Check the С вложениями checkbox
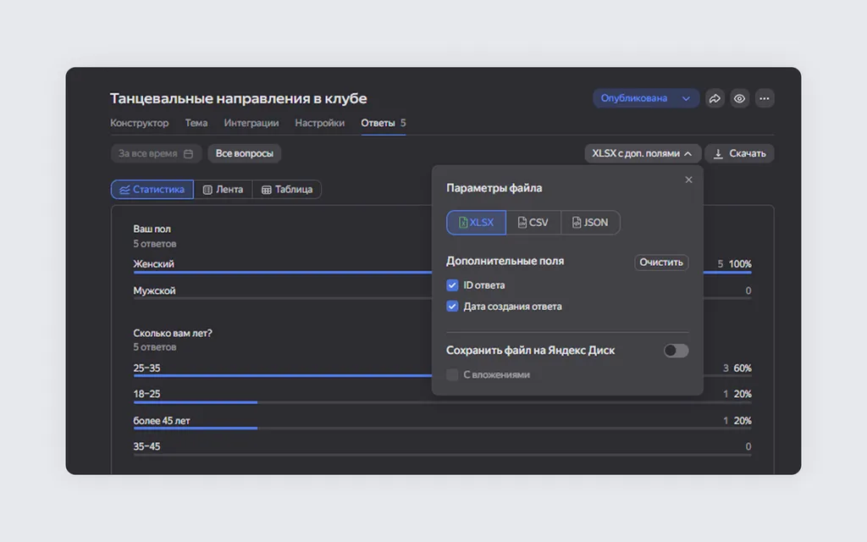This screenshot has width=867, height=542. (452, 375)
